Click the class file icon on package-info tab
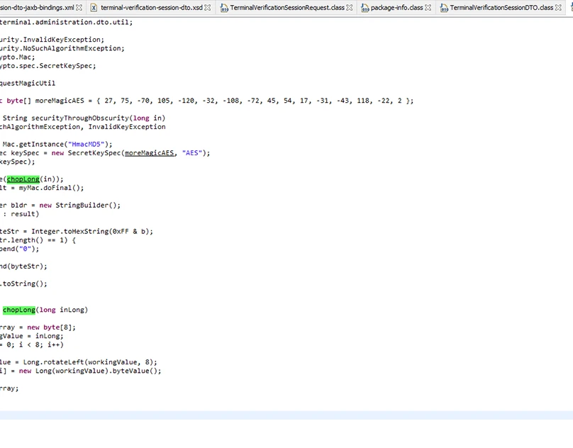Screen dimensions: 573x448 [365, 8]
